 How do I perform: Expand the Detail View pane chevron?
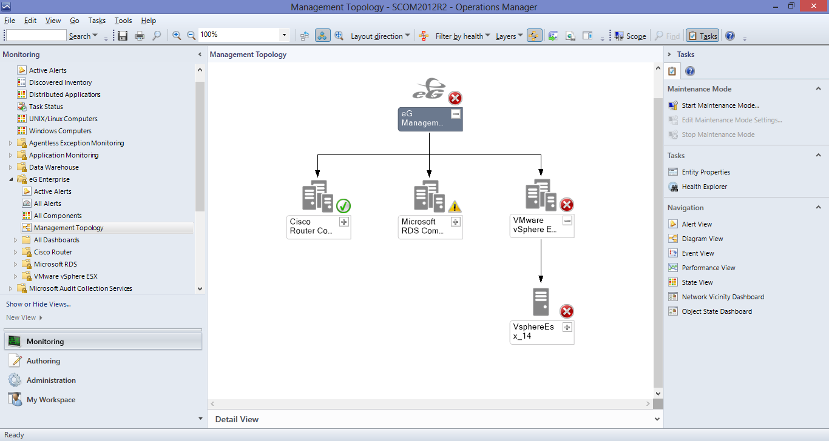(657, 419)
